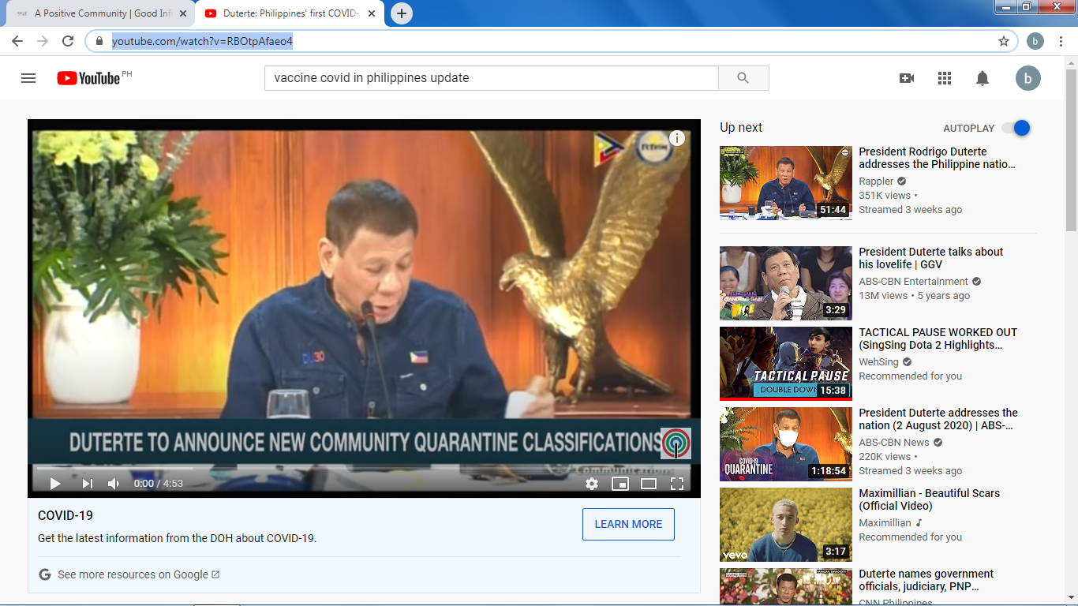This screenshot has width=1078, height=606.
Task: Click the video progress bar
Action: click(x=364, y=468)
